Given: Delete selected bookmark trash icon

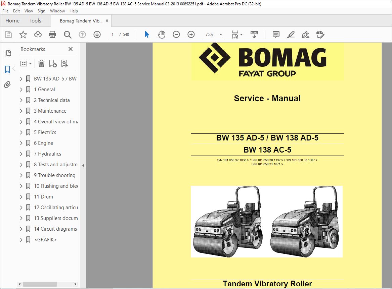Looking at the screenshot, I should pyautogui.click(x=42, y=63).
